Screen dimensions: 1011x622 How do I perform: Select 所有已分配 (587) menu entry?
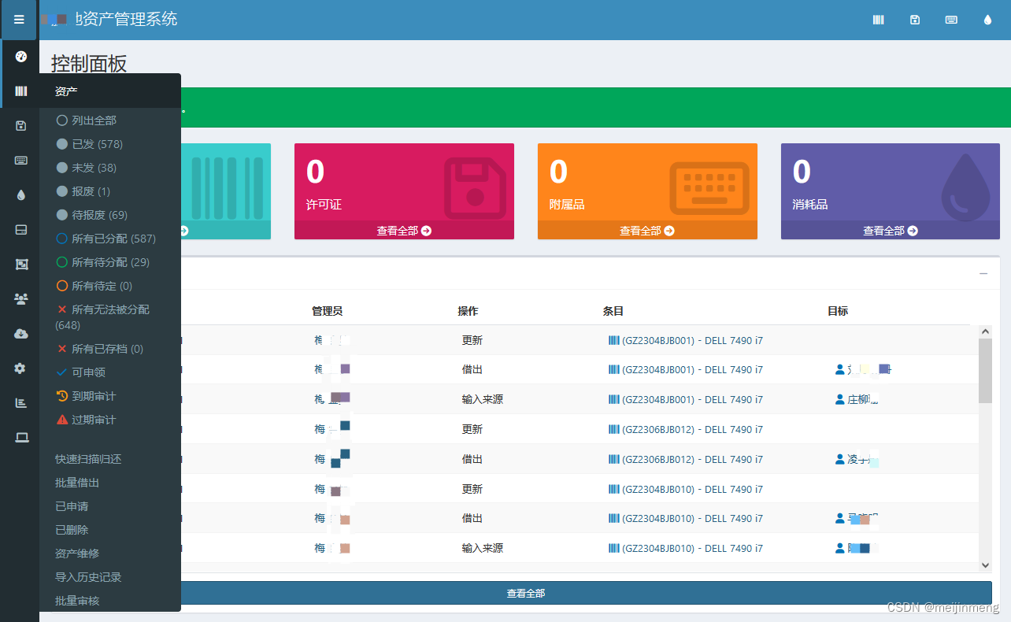pyautogui.click(x=106, y=239)
